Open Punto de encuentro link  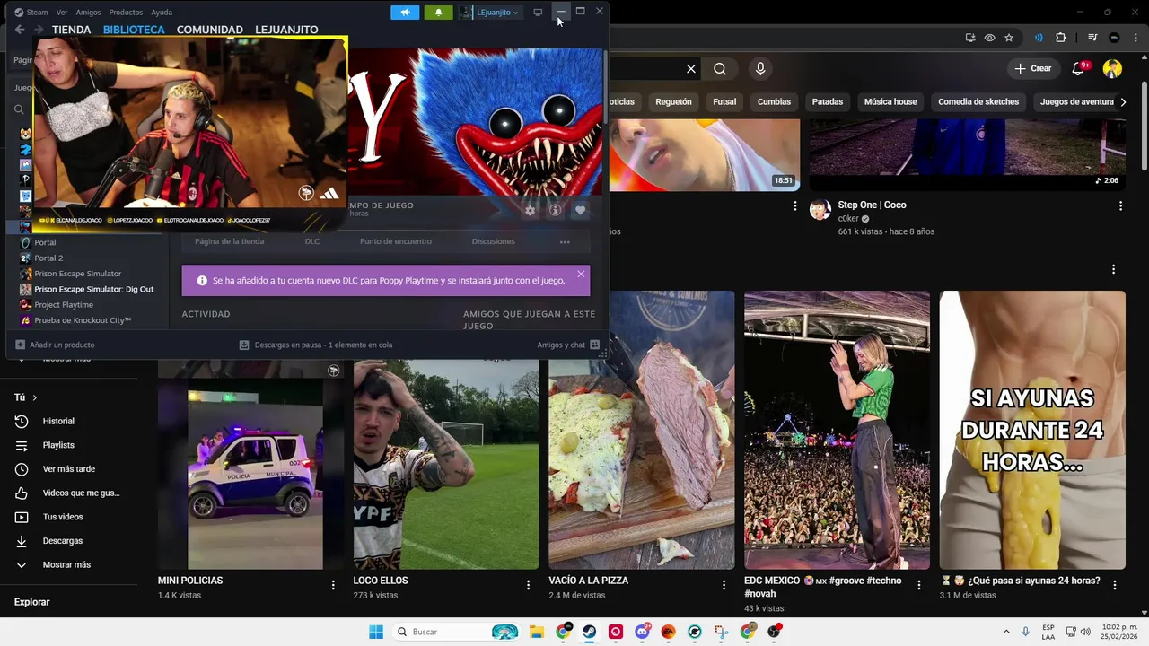(x=395, y=241)
